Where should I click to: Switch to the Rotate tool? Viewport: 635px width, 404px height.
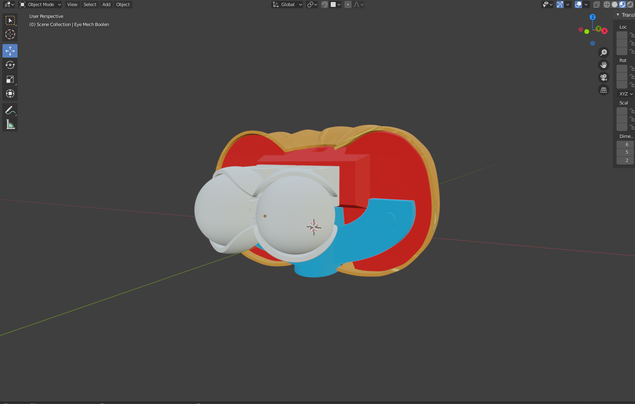coord(10,65)
